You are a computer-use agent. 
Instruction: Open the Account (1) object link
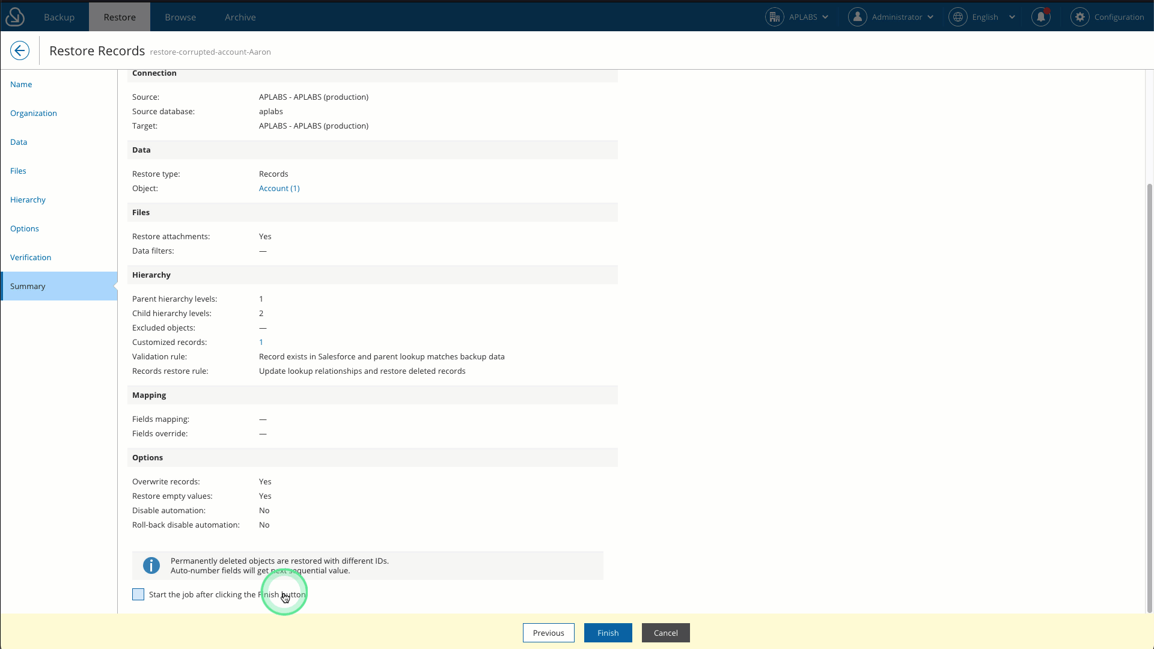point(279,188)
